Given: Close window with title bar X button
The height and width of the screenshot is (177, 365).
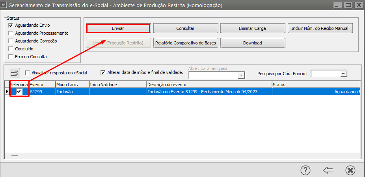Looking at the screenshot, I should [359, 5].
